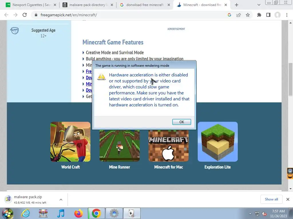Bookmark this page with the star icon
The height and width of the screenshot is (219, 293).
pyautogui.click(x=248, y=15)
